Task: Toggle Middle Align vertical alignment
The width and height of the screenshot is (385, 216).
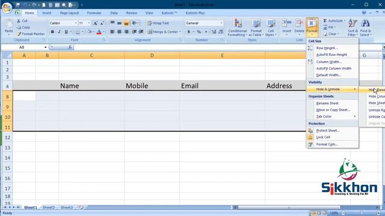Action: 119,23
